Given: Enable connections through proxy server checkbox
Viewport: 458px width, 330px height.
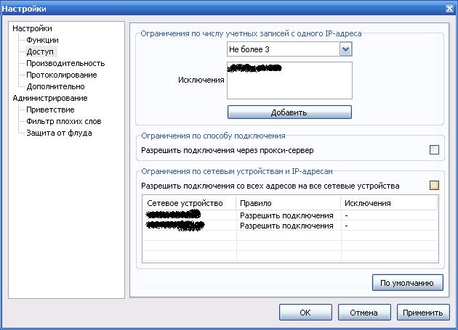Looking at the screenshot, I should pos(435,150).
